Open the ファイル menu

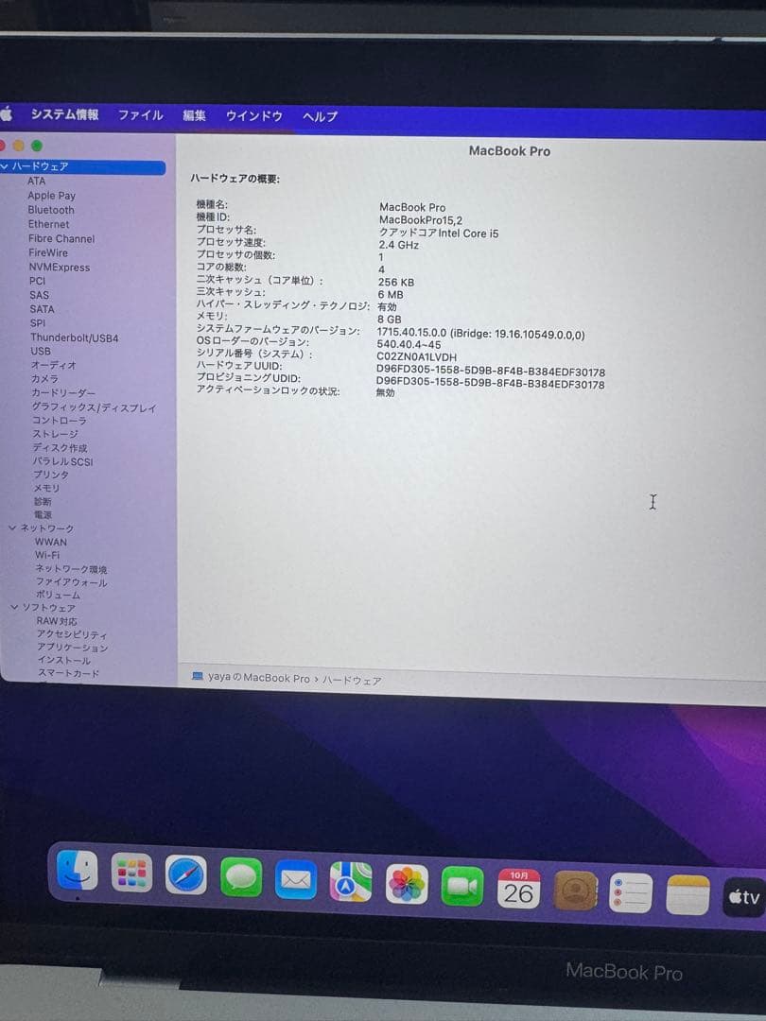coord(140,115)
